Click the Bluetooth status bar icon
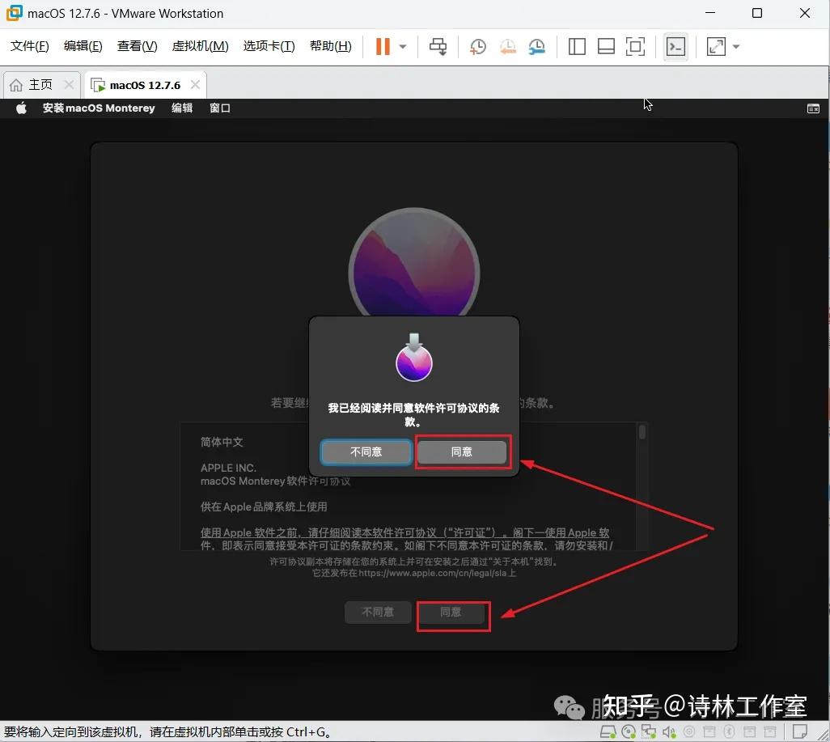The image size is (830, 742). coord(729,732)
